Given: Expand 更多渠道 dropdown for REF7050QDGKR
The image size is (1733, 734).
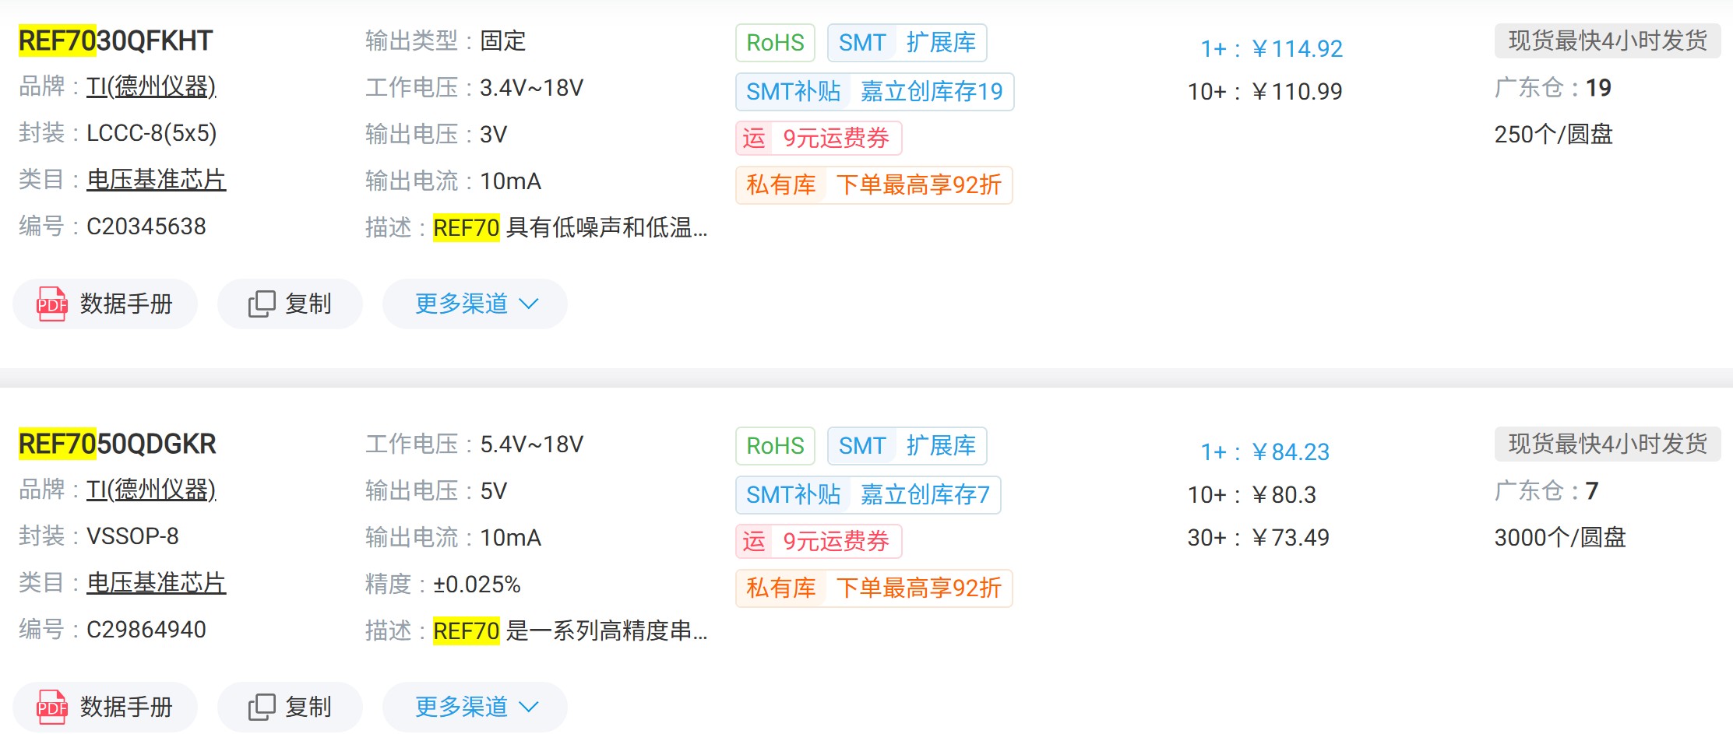Looking at the screenshot, I should pos(475,707).
